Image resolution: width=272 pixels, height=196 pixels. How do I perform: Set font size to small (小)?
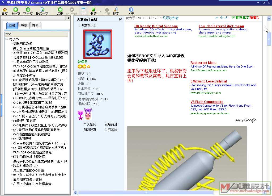[x=217, y=18]
